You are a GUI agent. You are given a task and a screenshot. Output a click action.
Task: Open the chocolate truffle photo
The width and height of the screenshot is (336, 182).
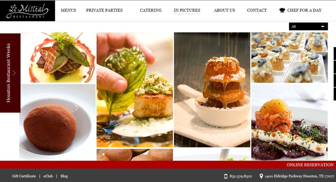click(57, 122)
